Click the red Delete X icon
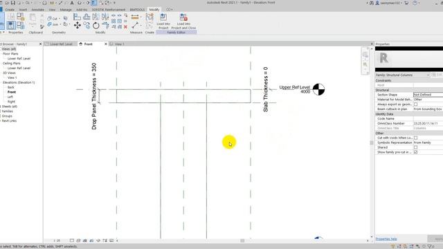Image resolution: width=443 pixels, height=249 pixels. [x=125, y=27]
